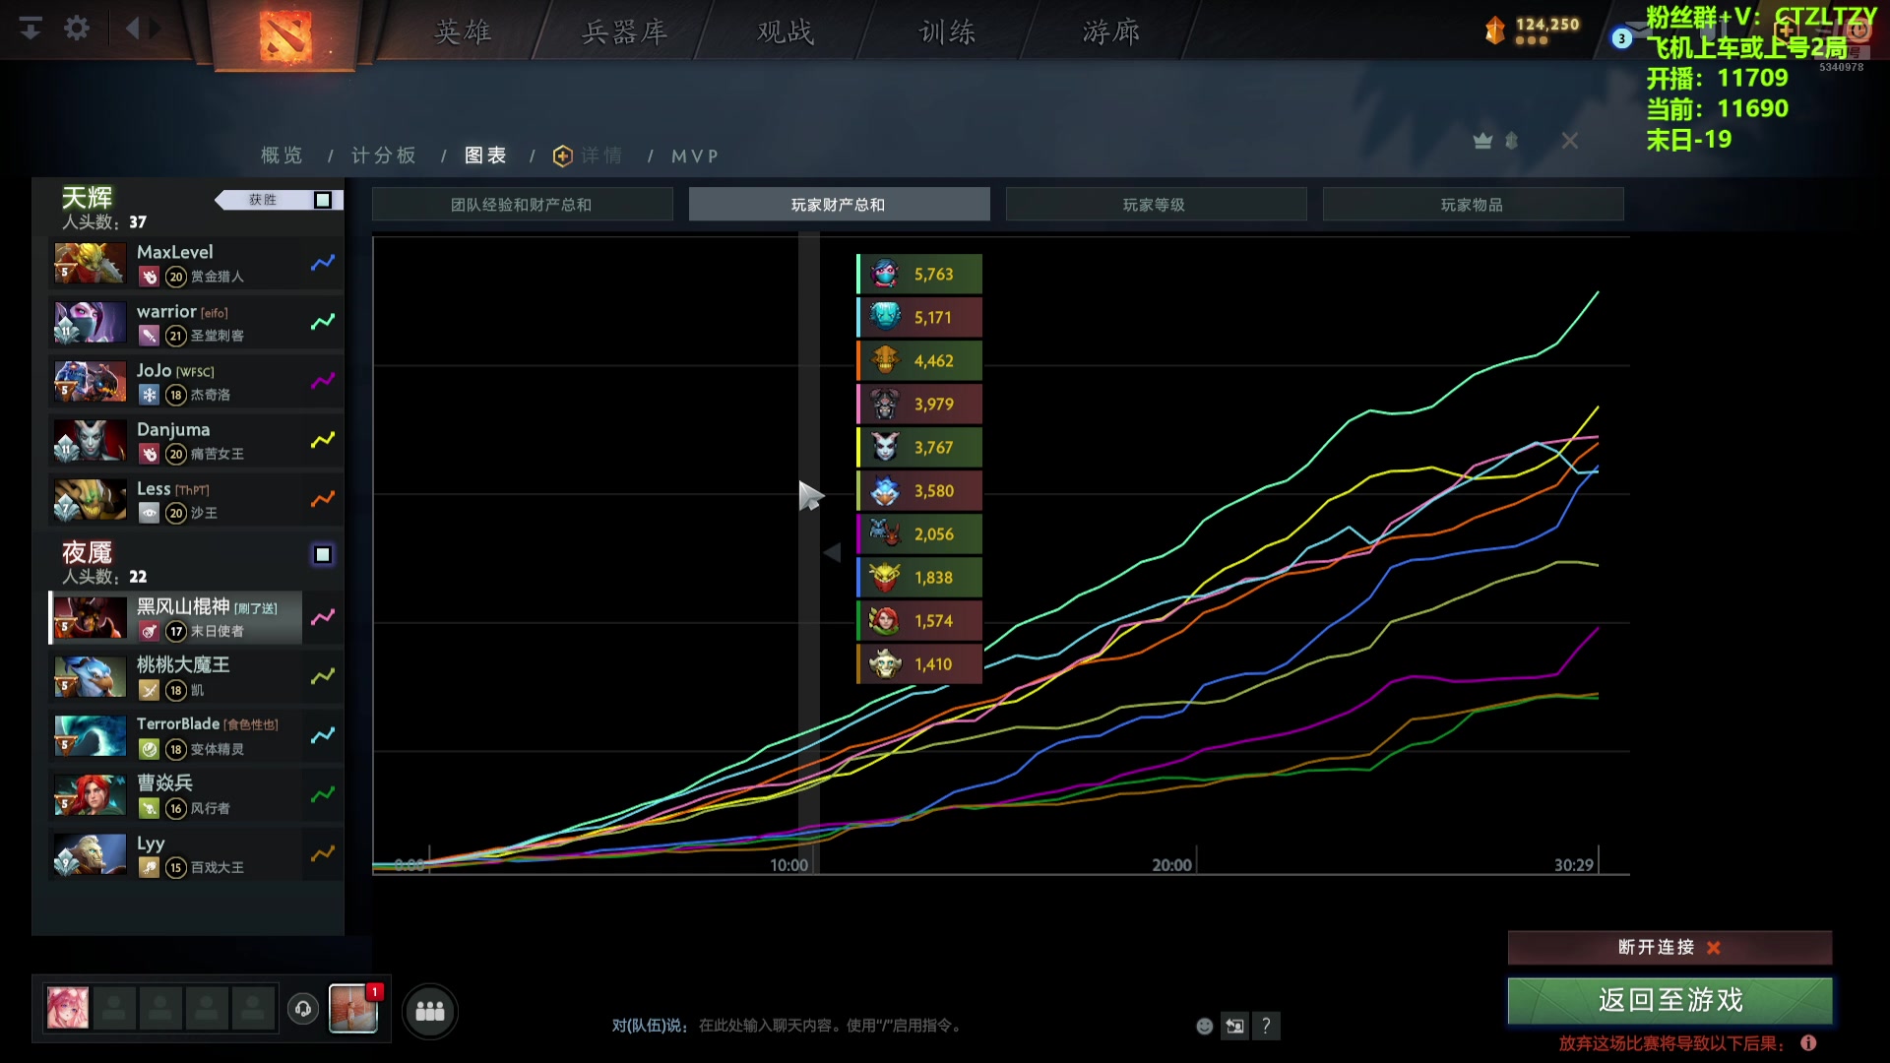
Task: Click the 返回至游戏 button
Action: (1670, 1000)
